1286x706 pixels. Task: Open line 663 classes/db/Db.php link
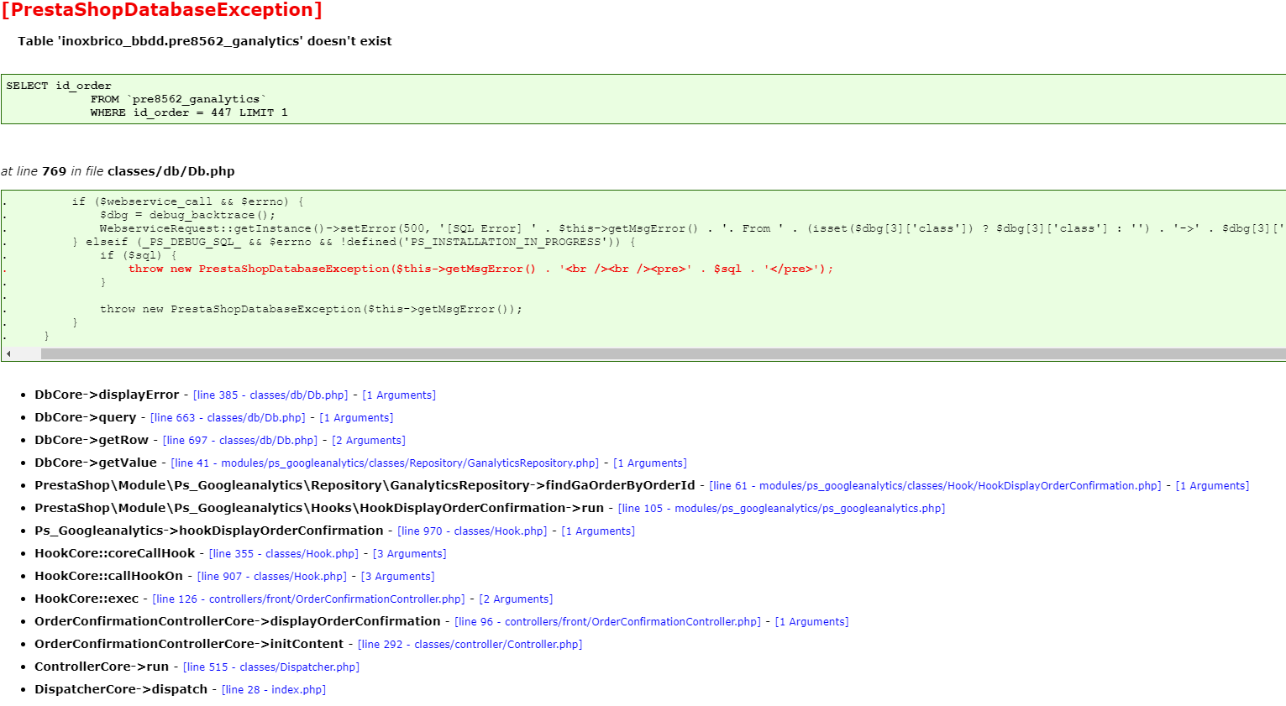click(228, 418)
